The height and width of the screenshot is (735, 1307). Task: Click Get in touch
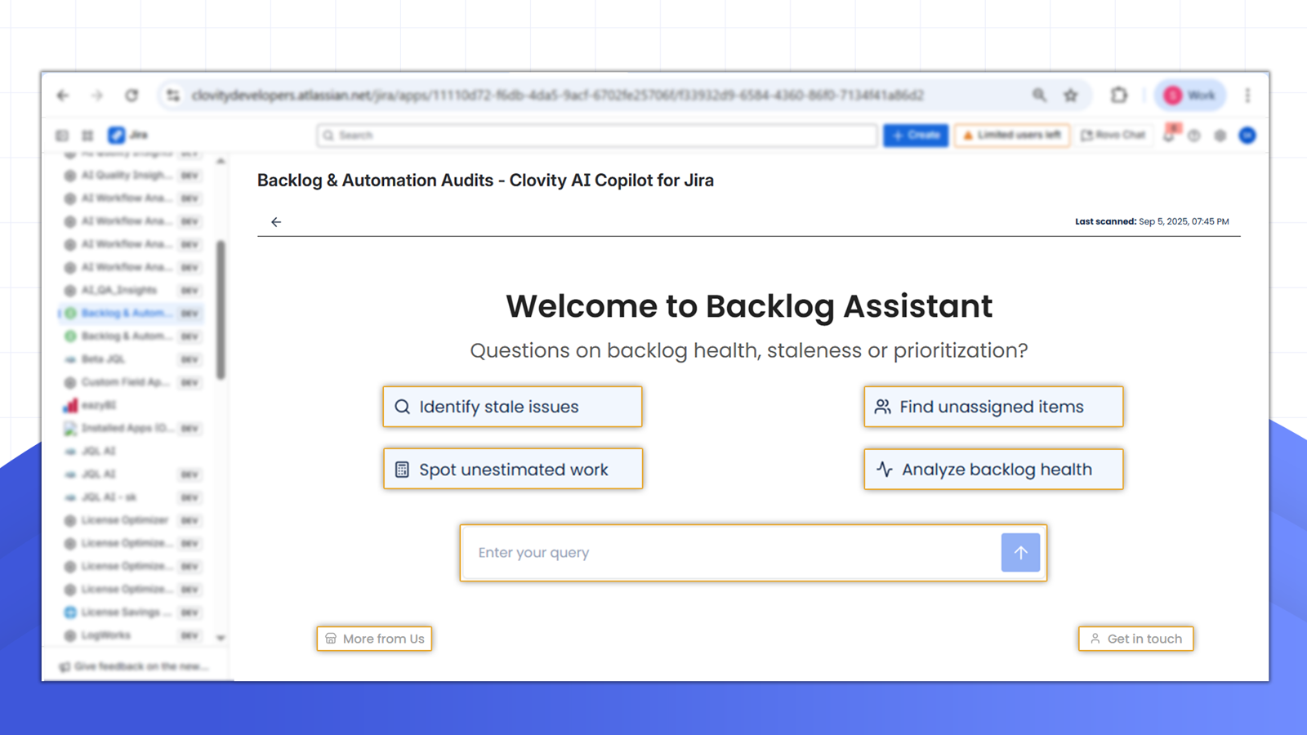pos(1135,639)
